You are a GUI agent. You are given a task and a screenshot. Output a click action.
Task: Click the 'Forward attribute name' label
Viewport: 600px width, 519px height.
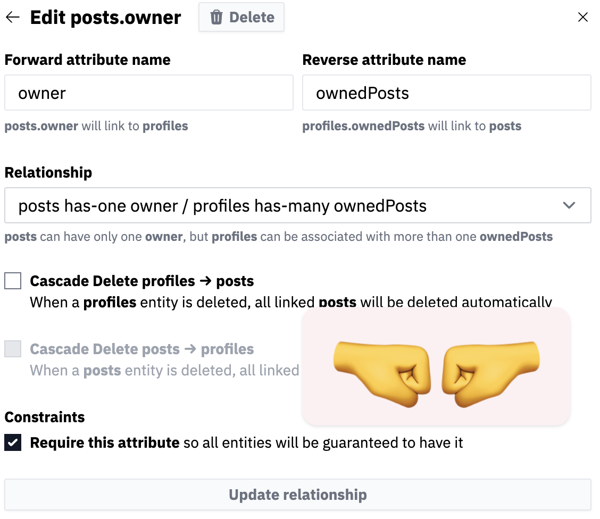(x=88, y=60)
